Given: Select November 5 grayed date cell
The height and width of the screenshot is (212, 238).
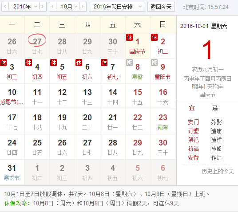Looking at the screenshot, I should 138,172.
